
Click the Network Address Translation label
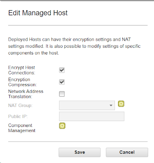coord(26,94)
